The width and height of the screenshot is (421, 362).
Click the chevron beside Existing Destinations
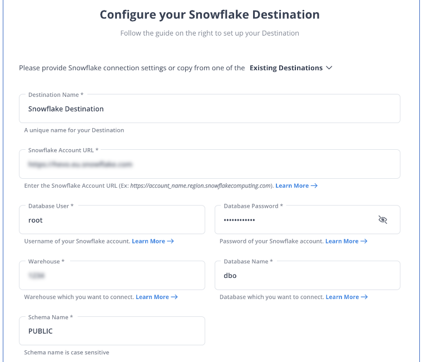pos(329,68)
